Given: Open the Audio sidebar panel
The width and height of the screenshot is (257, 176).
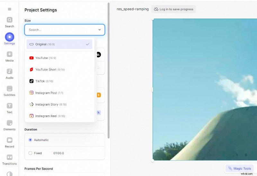Looking at the screenshot, I should pos(10,74).
